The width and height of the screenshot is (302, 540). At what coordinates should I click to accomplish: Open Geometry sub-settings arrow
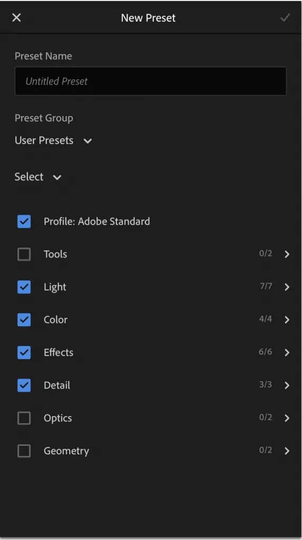point(287,450)
